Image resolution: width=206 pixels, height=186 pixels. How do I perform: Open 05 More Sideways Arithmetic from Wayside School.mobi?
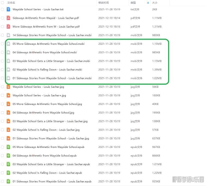pos(48,44)
